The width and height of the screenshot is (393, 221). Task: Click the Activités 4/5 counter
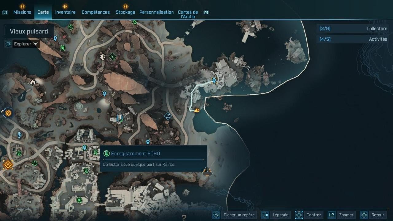353,39
